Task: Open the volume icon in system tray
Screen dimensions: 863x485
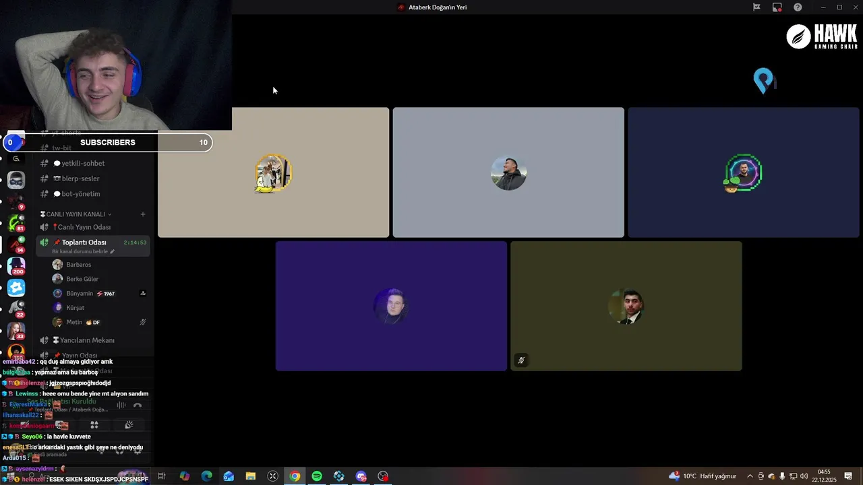Action: pos(804,476)
